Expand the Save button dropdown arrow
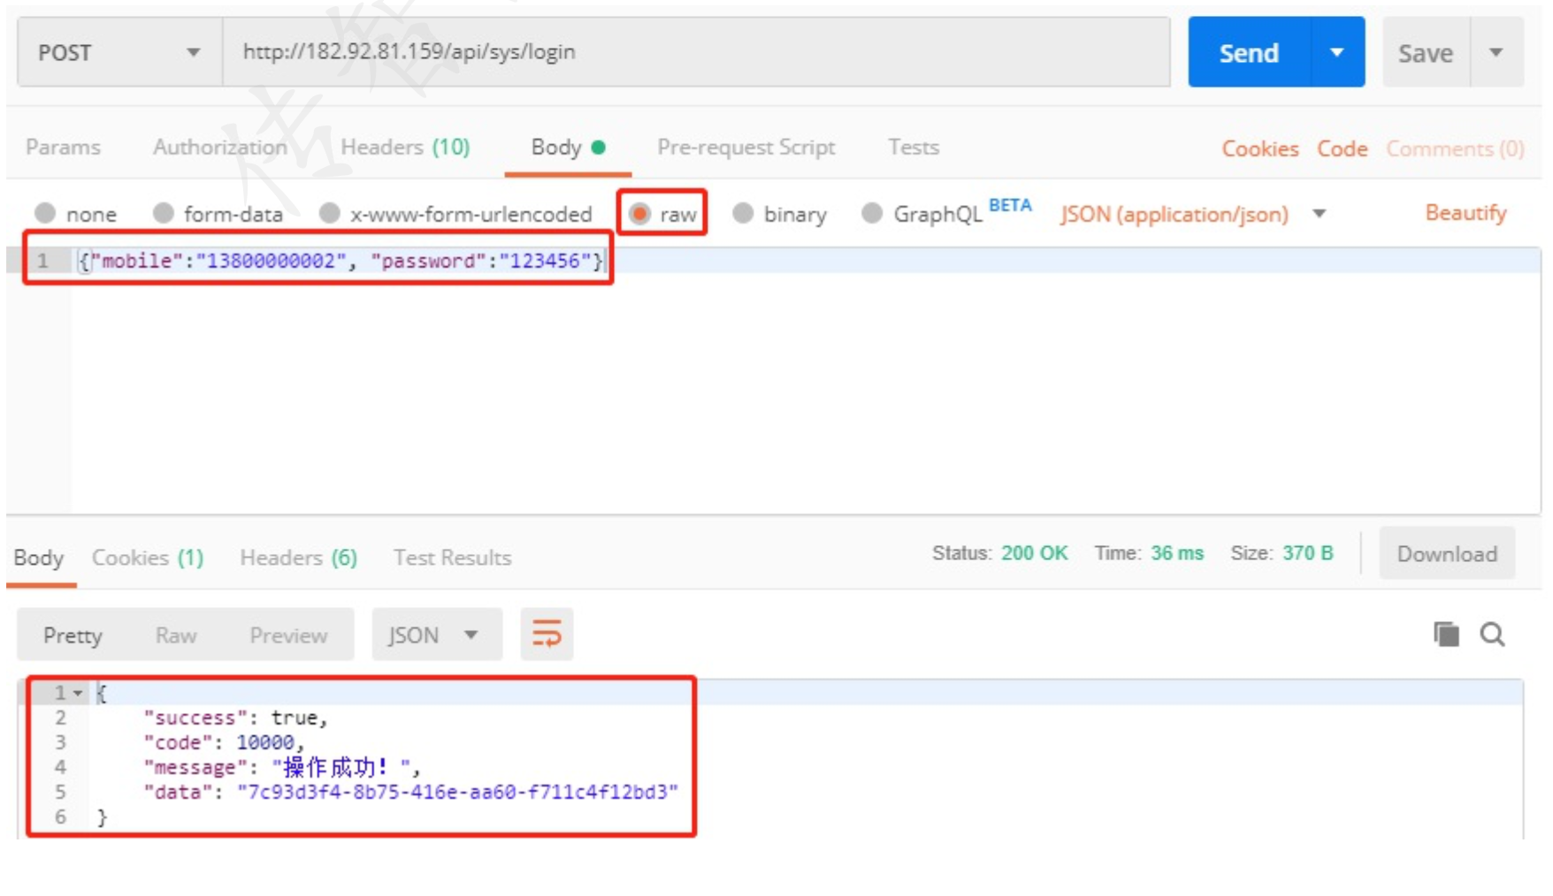Viewport: 1553px width, 896px height. pos(1496,52)
